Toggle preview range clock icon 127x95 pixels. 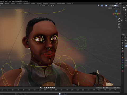pyautogui.click(x=104, y=88)
